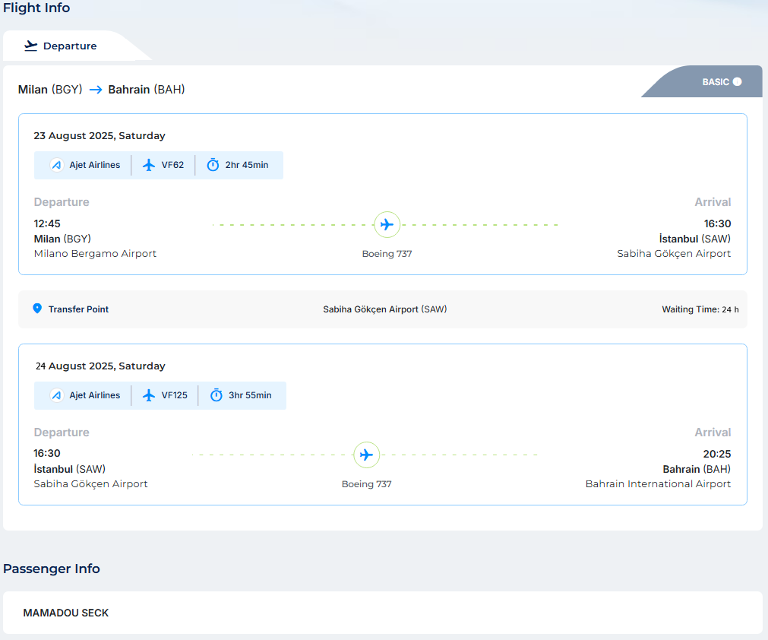Image resolution: width=768 pixels, height=640 pixels.
Task: Click the circled plane on the Milan–İstanbul route line
Action: click(x=387, y=224)
